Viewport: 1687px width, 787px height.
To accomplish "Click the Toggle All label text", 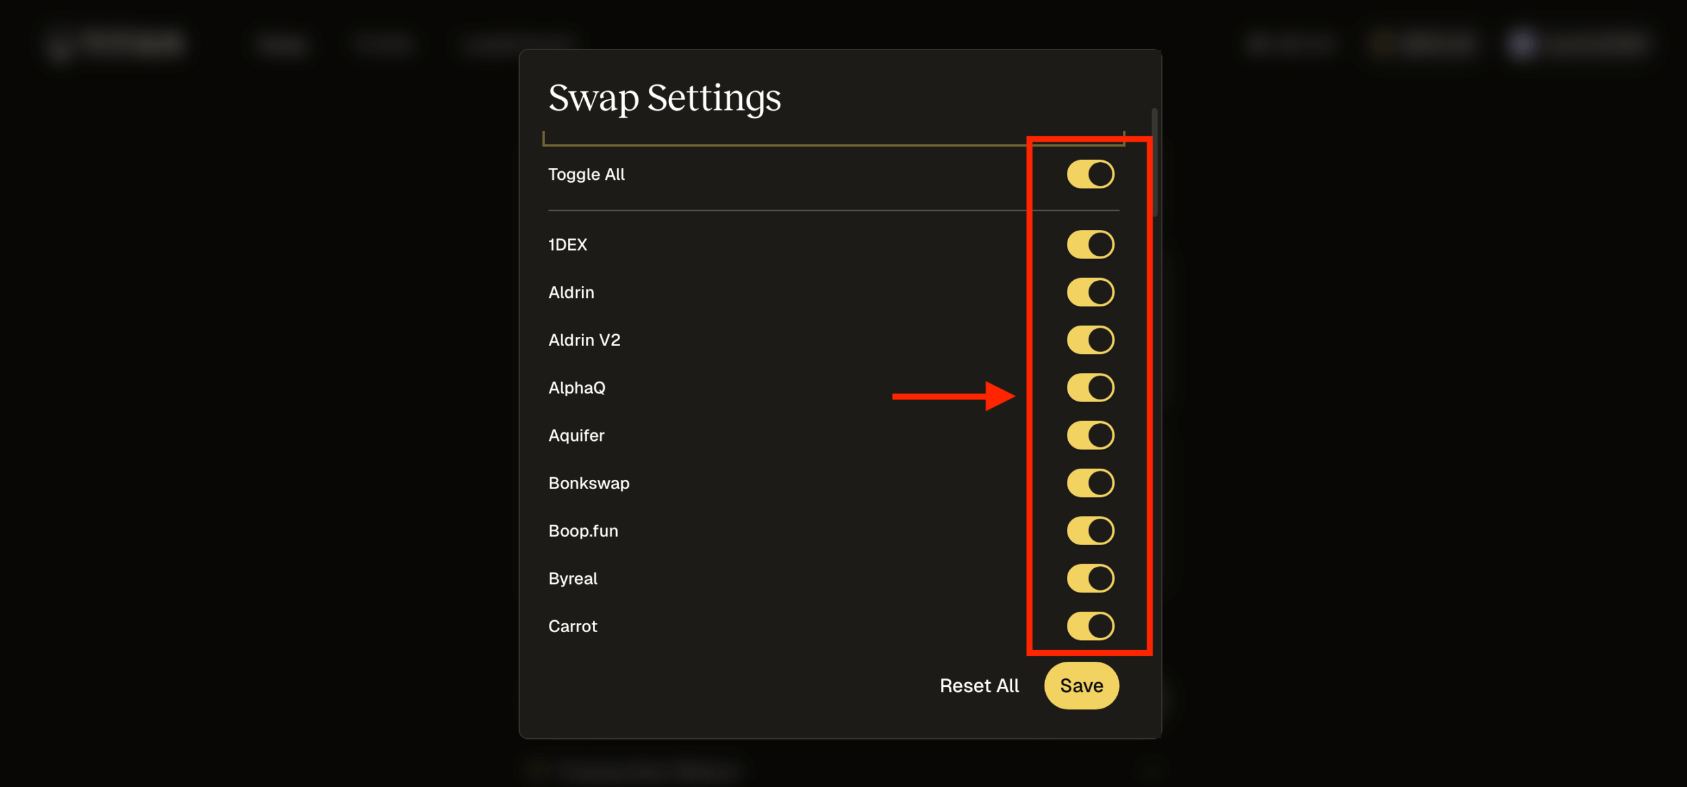I will tap(586, 175).
